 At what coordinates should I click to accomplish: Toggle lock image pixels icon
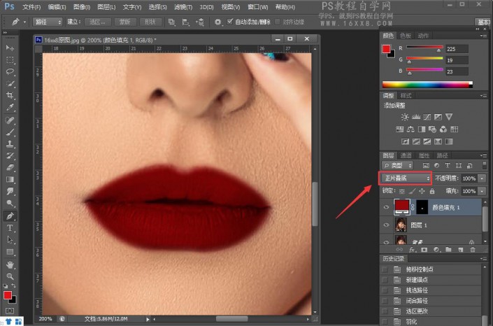coord(412,191)
